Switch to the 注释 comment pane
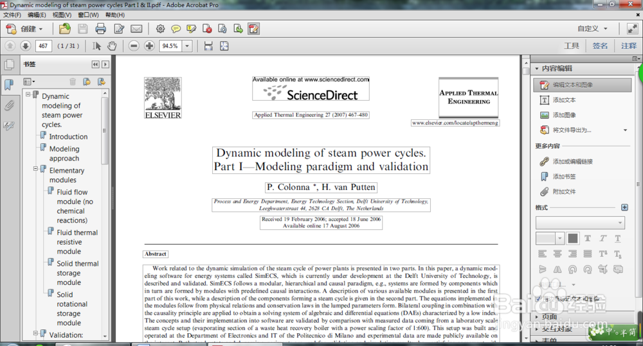The width and height of the screenshot is (643, 346). click(629, 46)
